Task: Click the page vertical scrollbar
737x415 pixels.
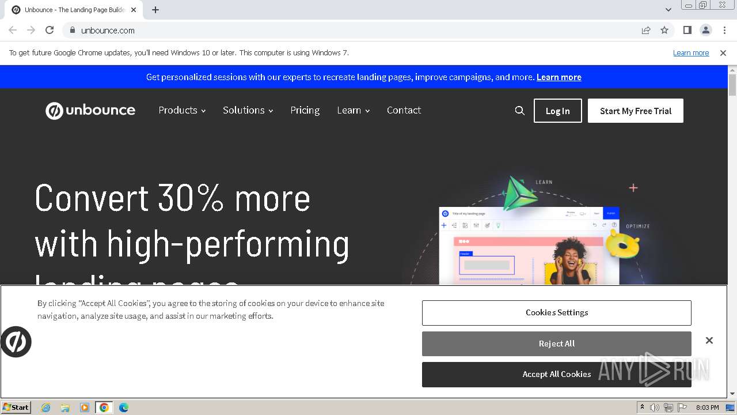Action: coord(732,85)
